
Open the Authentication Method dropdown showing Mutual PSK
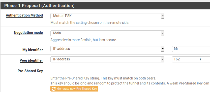tap(107, 16)
